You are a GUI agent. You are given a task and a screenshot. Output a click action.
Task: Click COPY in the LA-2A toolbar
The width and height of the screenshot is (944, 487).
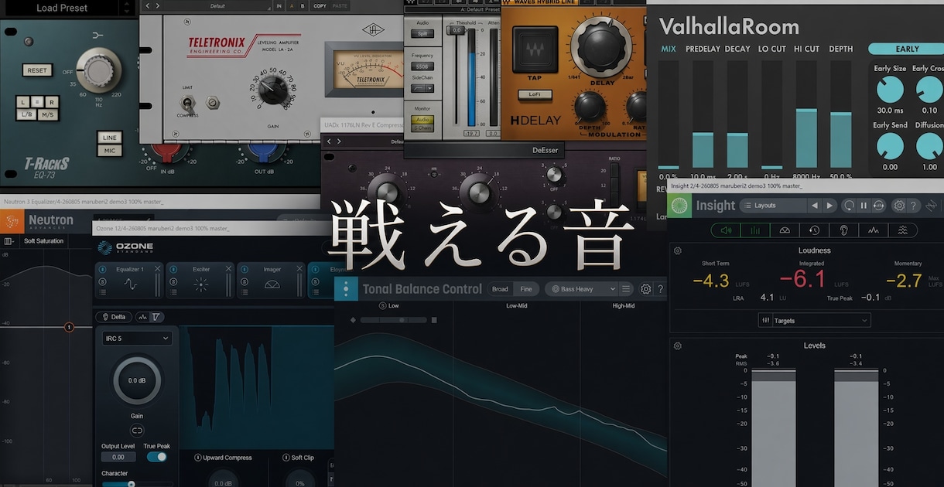(x=320, y=5)
